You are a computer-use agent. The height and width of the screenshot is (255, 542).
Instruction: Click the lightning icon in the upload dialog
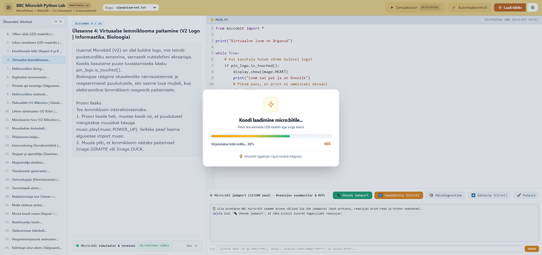pyautogui.click(x=270, y=104)
